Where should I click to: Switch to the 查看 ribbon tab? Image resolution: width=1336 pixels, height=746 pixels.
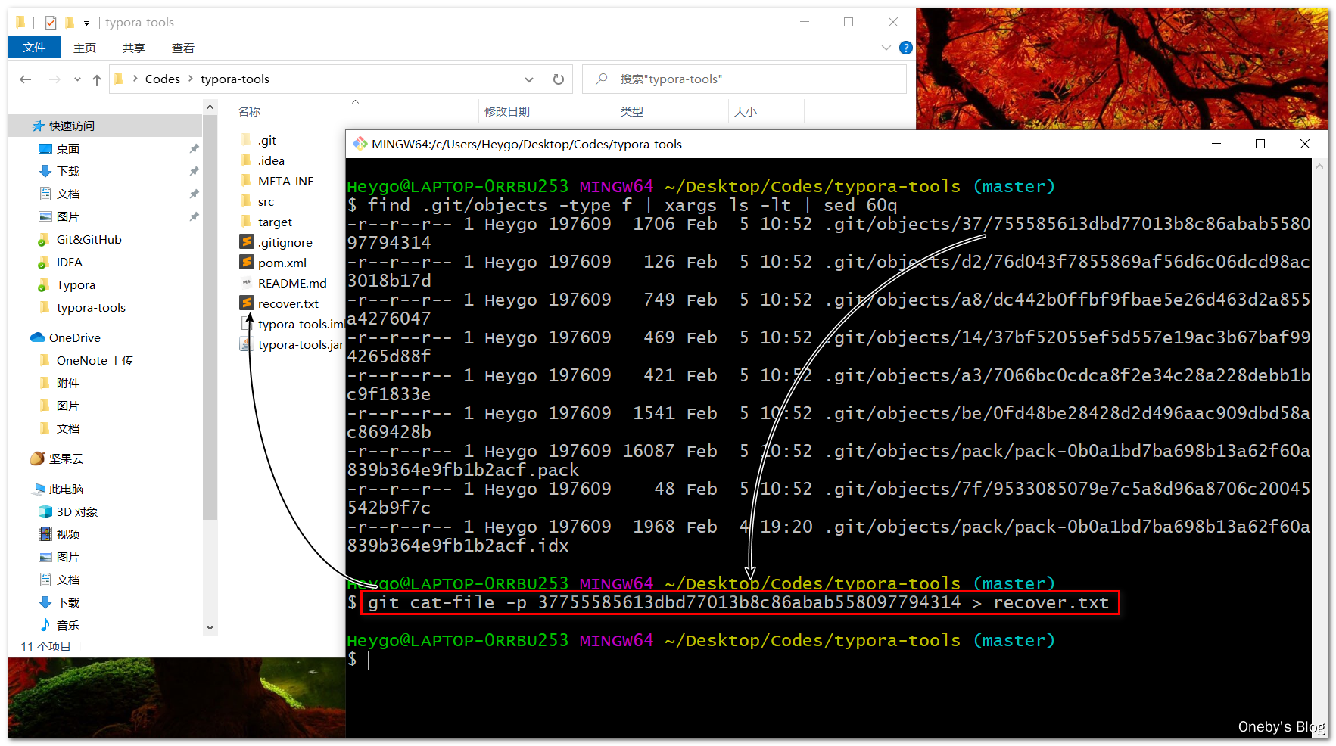pyautogui.click(x=182, y=48)
